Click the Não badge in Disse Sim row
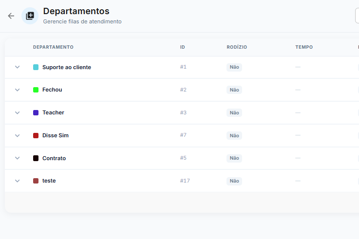This screenshot has height=239, width=359. click(234, 136)
